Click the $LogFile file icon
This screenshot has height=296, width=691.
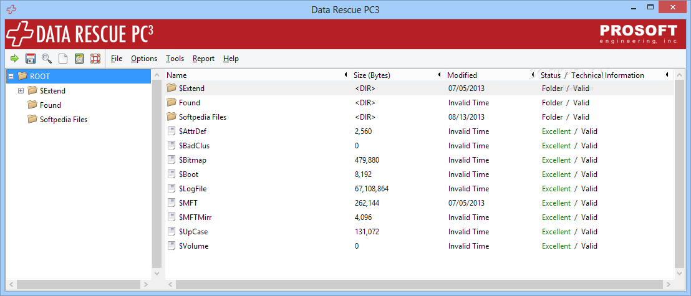pyautogui.click(x=172, y=189)
